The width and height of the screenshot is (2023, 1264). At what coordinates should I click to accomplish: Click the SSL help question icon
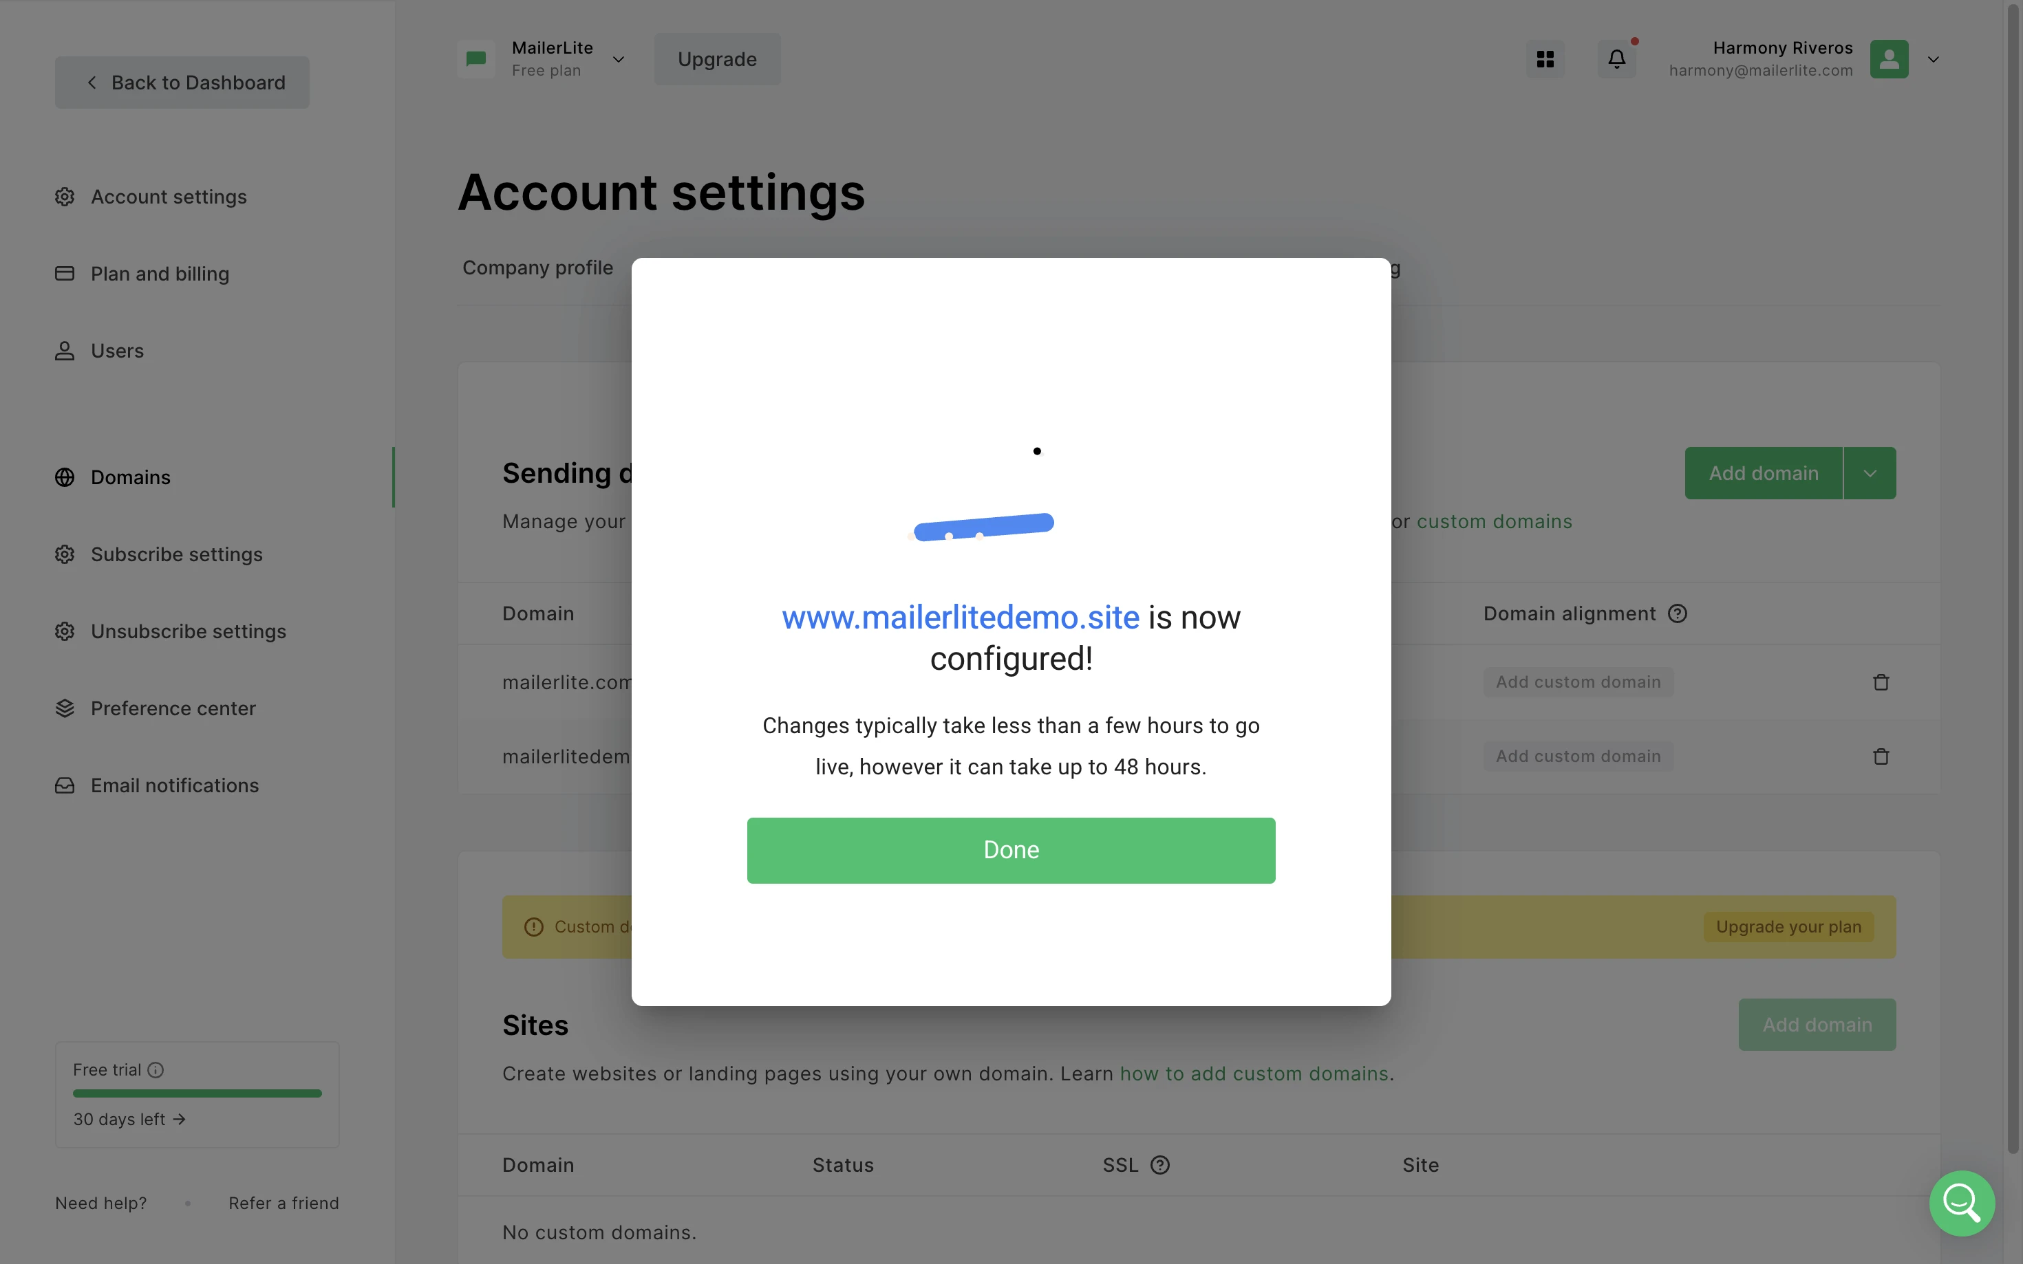1160,1164
